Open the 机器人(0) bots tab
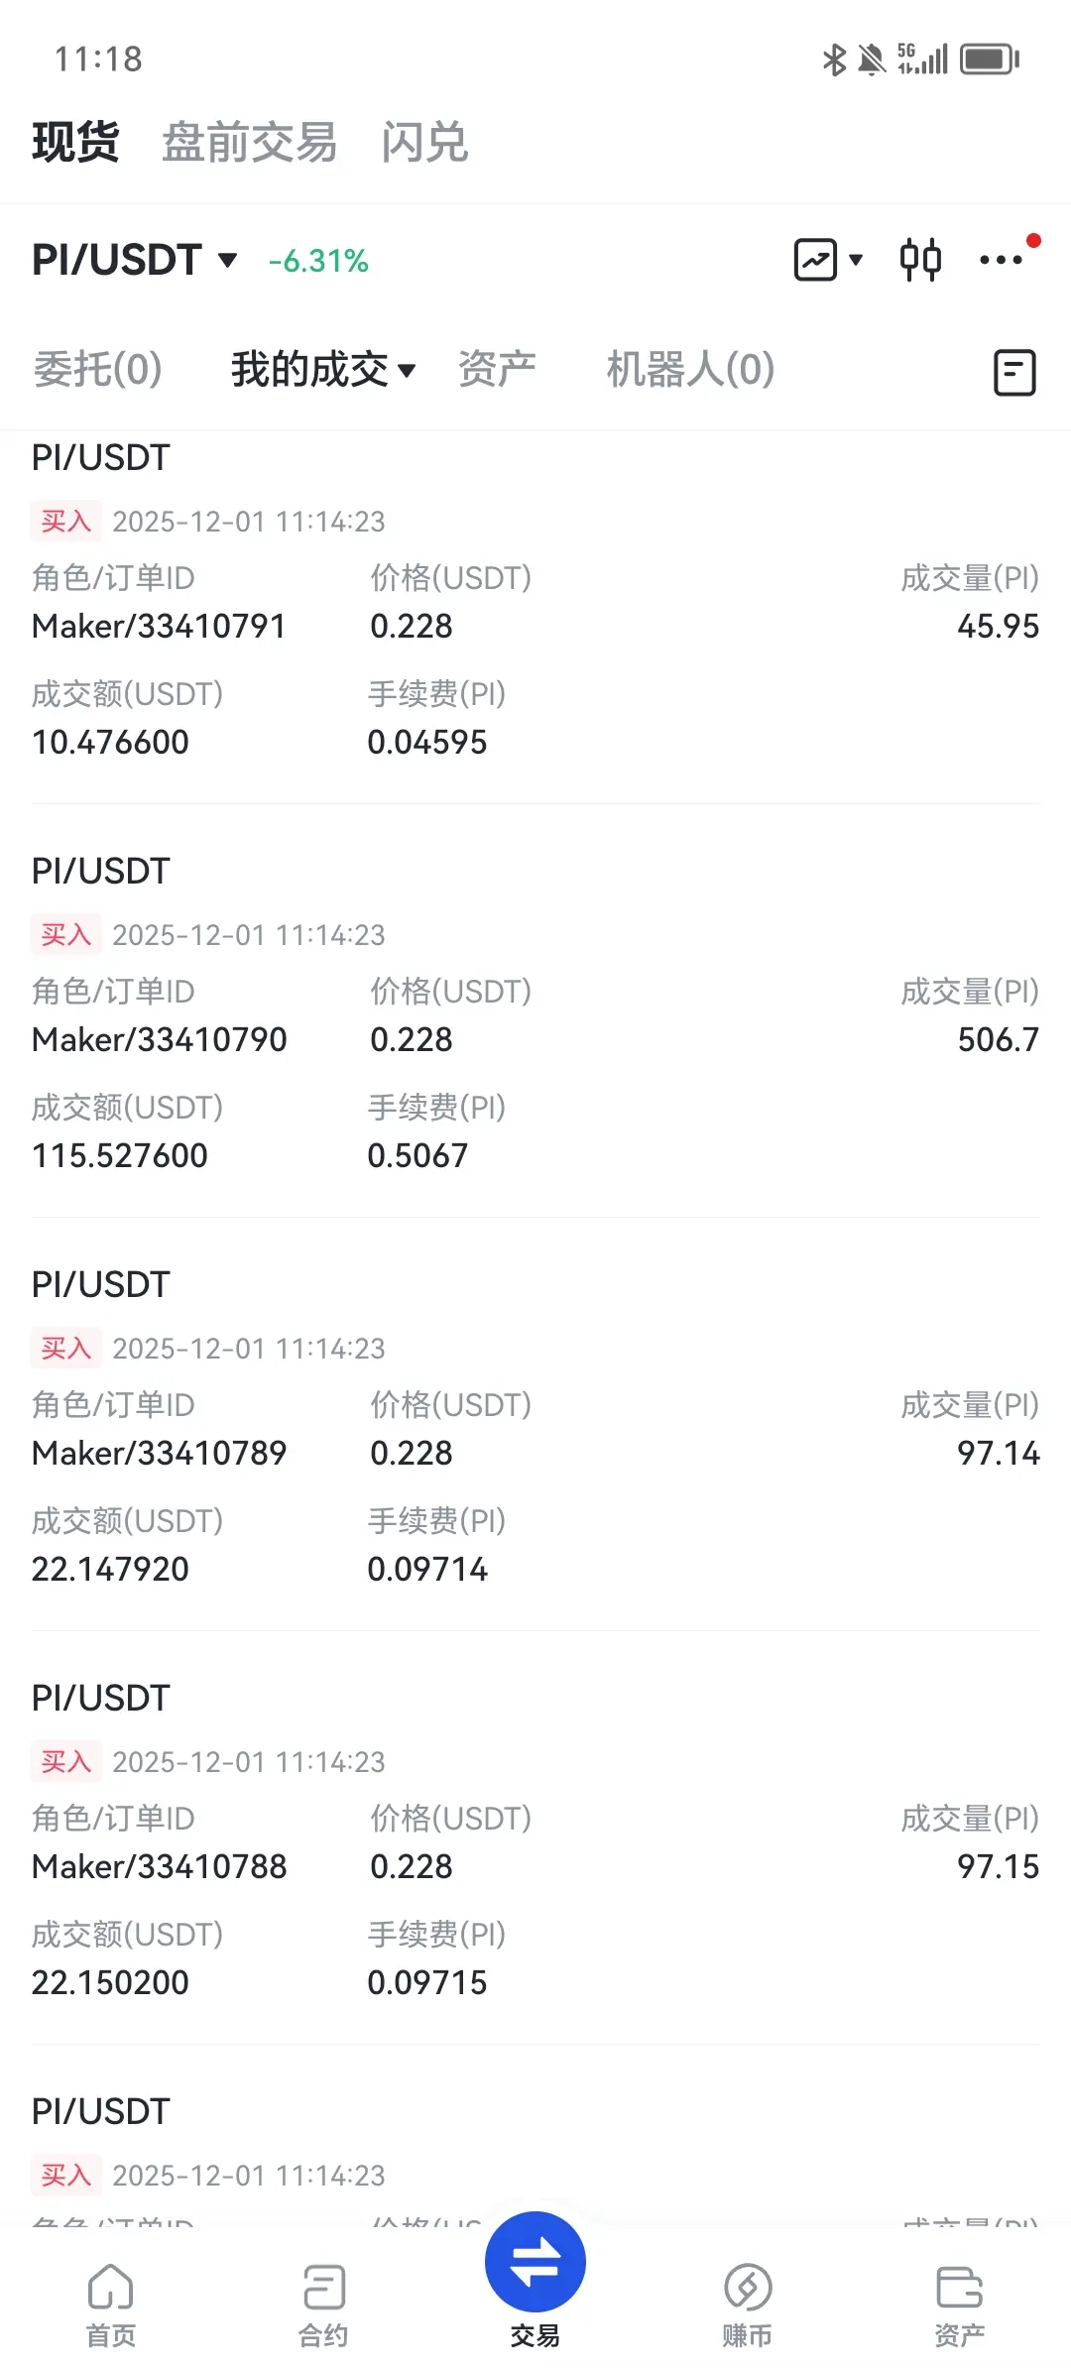 pyautogui.click(x=690, y=370)
